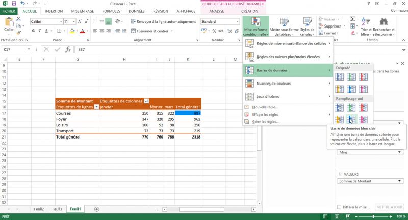Select red solid fill data bar
This screenshot has height=220, width=408.
pyautogui.click(x=363, y=107)
